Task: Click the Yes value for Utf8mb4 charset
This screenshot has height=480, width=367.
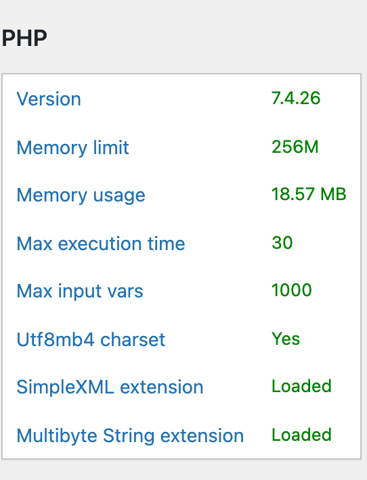Action: (286, 339)
